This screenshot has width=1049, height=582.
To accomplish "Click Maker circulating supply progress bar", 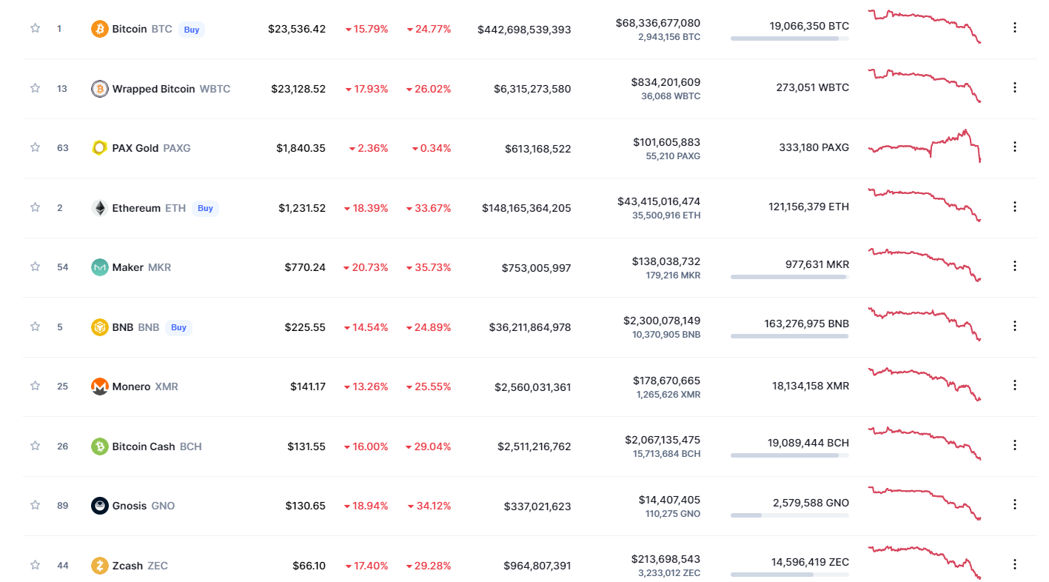I will [x=789, y=277].
